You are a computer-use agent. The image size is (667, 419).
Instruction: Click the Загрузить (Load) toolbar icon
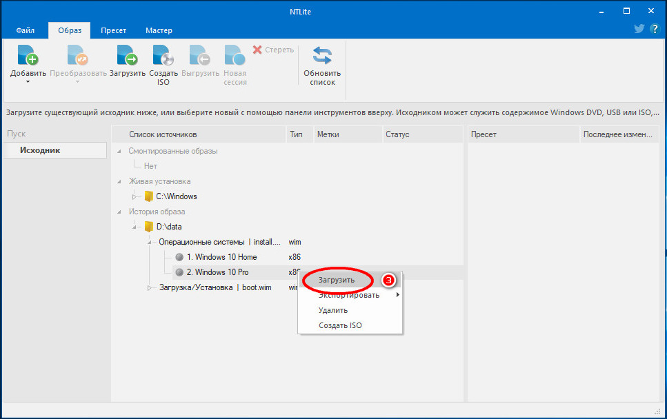coord(127,55)
